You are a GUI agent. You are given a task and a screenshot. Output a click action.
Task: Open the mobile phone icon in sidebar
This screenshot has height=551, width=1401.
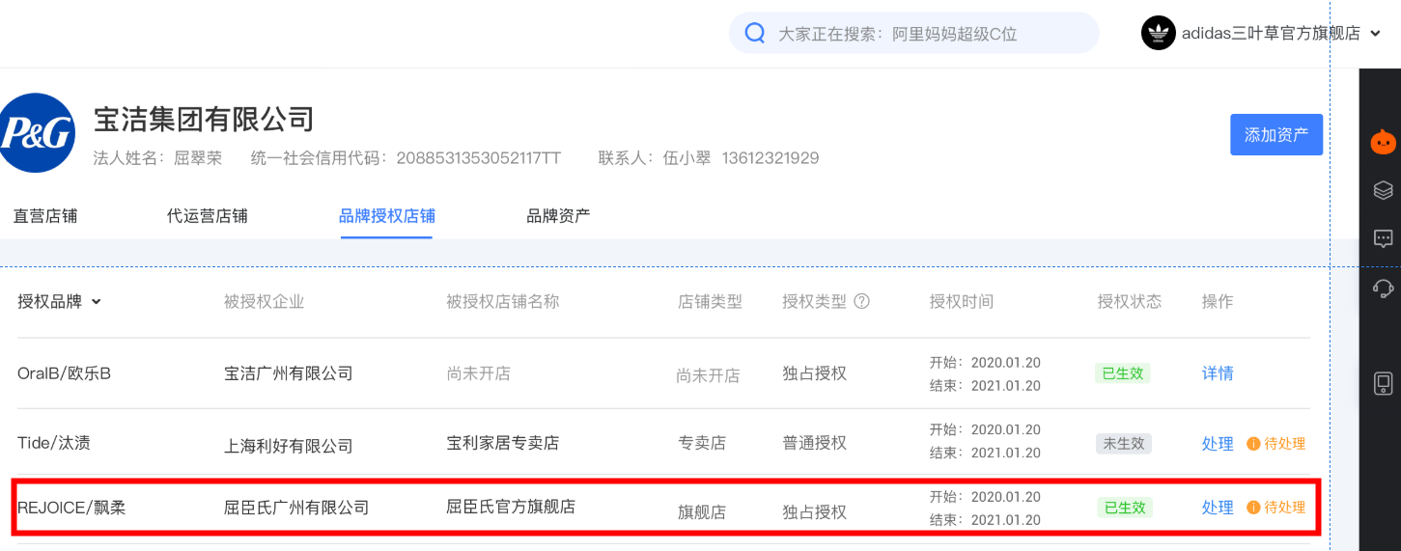pyautogui.click(x=1383, y=383)
